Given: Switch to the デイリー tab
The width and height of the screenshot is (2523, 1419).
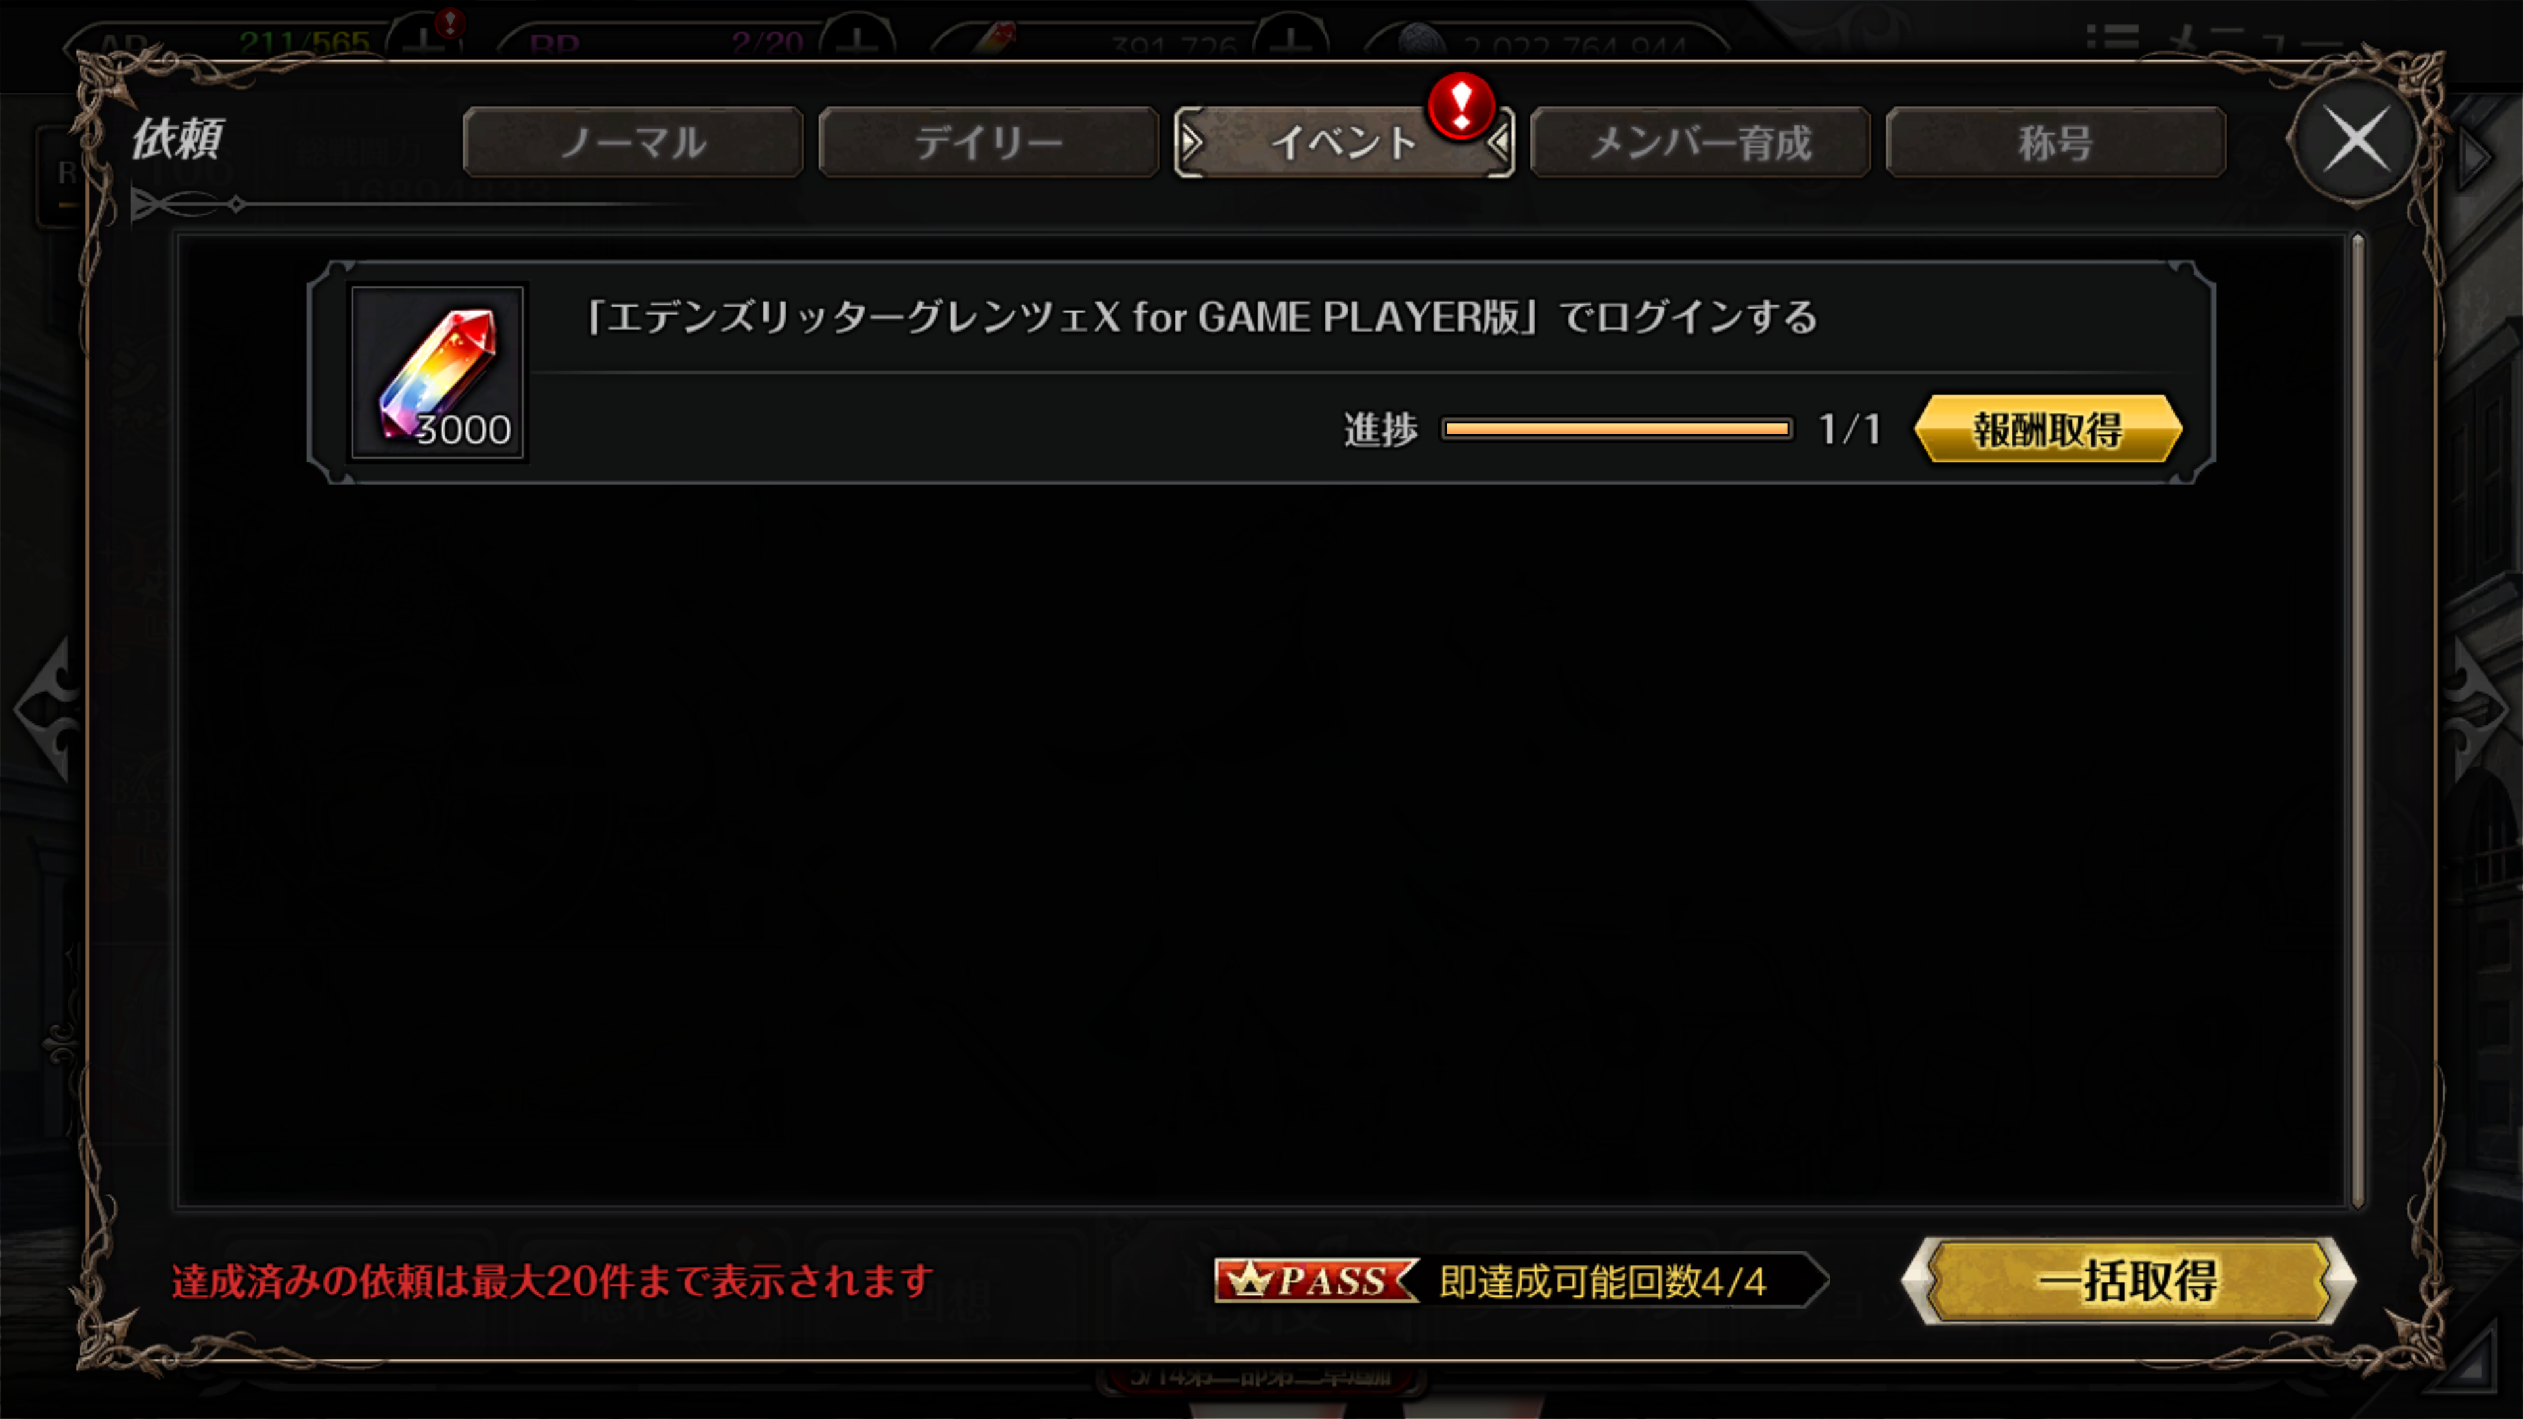Looking at the screenshot, I should pos(988,143).
